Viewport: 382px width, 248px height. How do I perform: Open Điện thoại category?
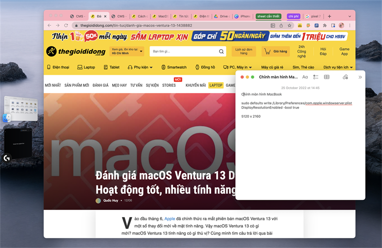(58, 67)
